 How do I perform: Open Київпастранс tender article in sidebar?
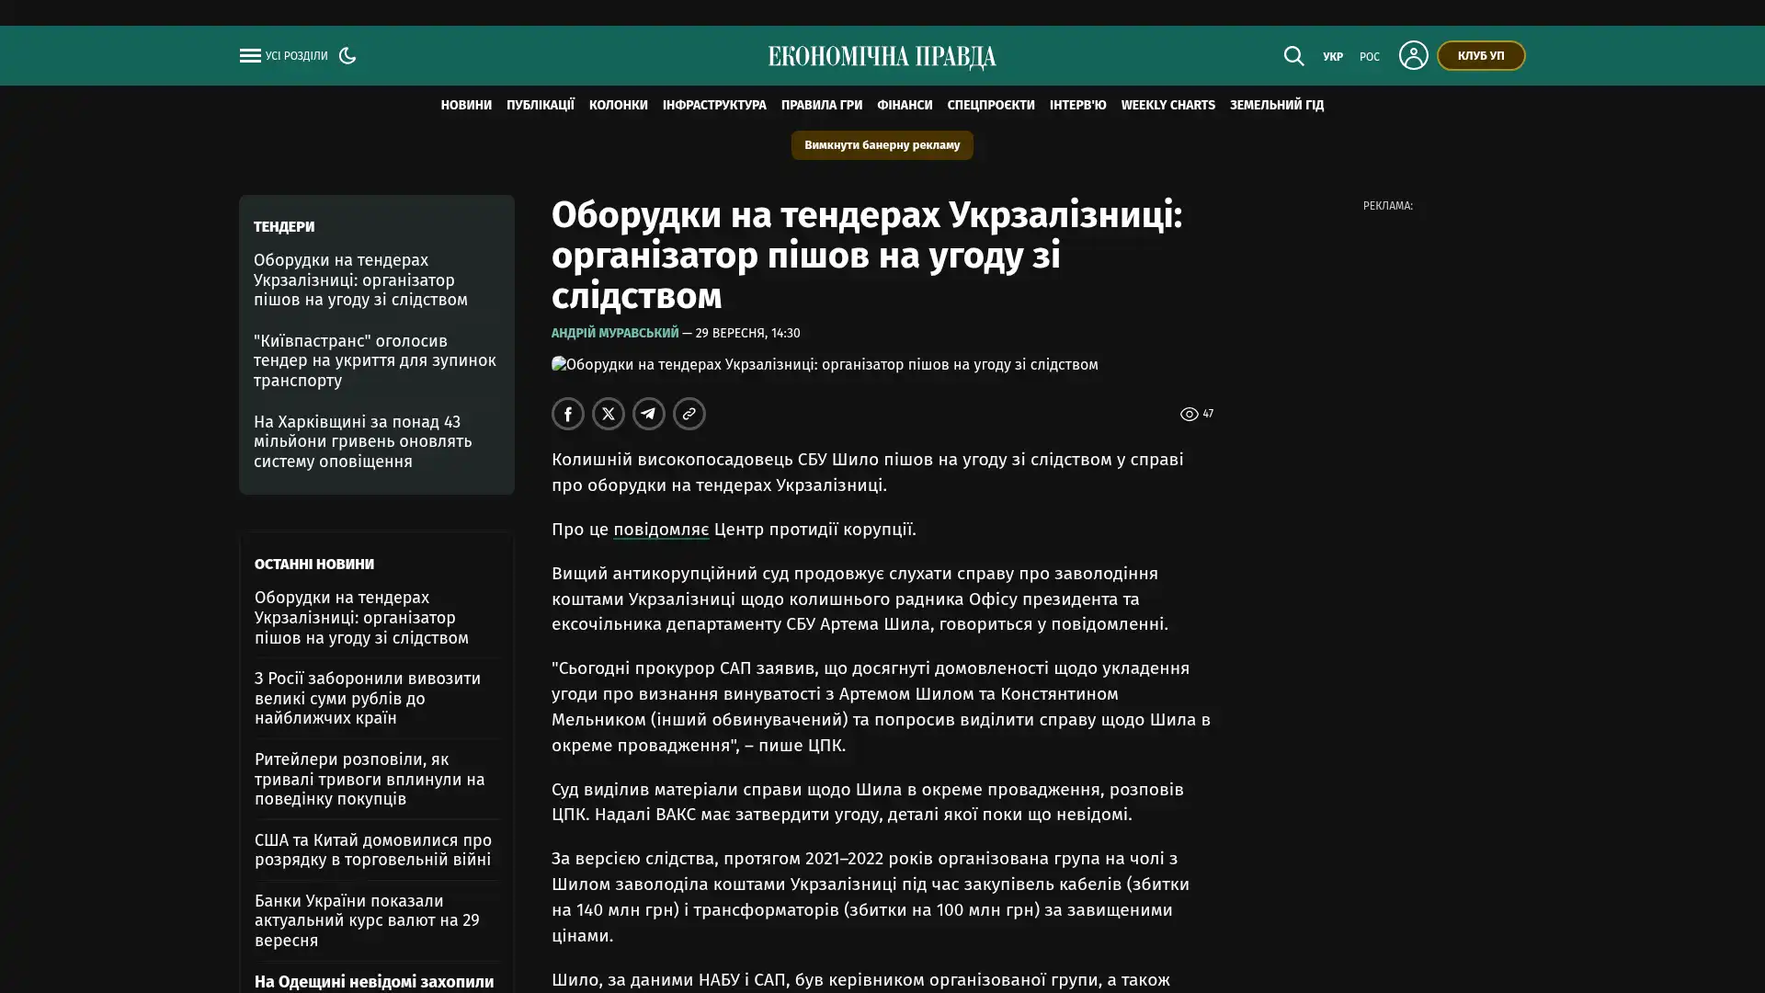[x=375, y=360]
